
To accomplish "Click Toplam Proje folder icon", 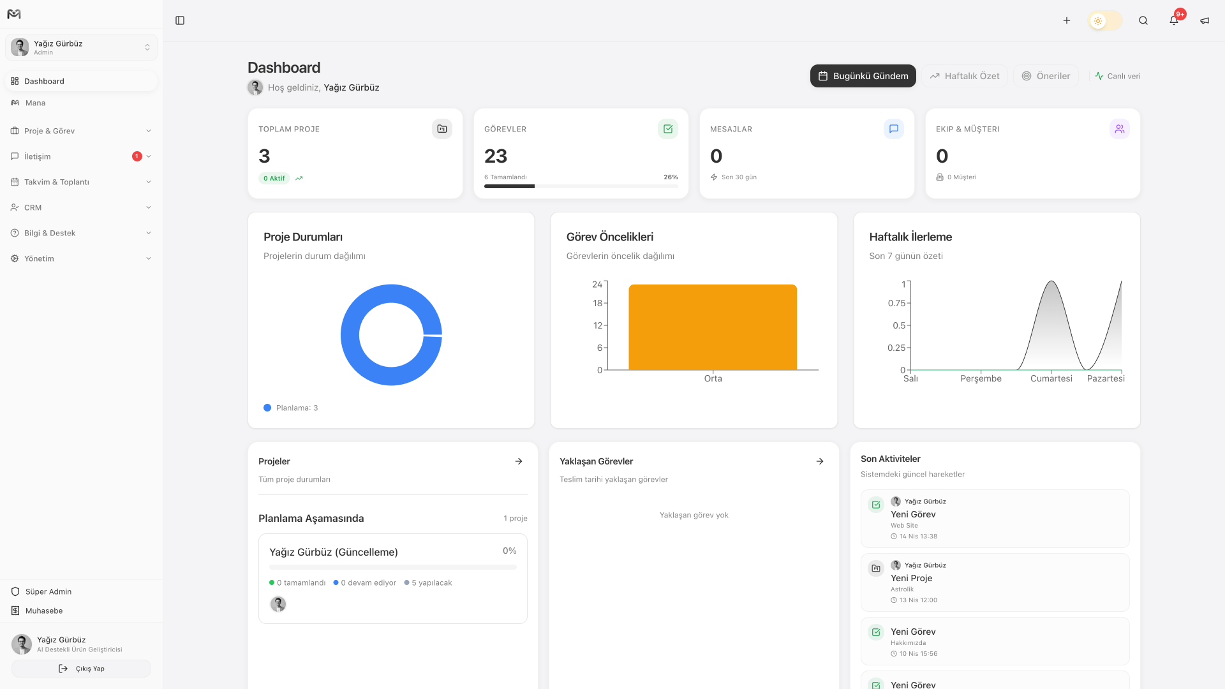I will point(442,129).
